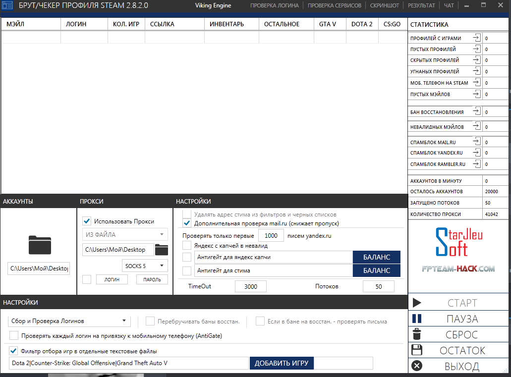Image resolution: width=511 pixels, height=377 pixels.
Task: Open the РЕЗУЛЬТАТ menu item
Action: tap(421, 5)
